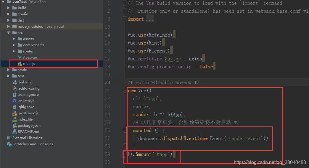
Task: Open Scratches and Consoles label in tree
Action: point(33,144)
